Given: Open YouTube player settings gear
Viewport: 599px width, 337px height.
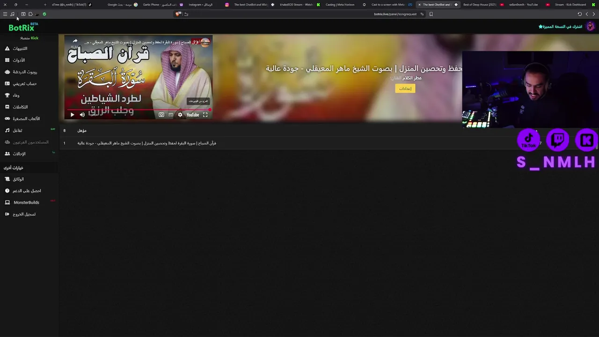Looking at the screenshot, I should pyautogui.click(x=180, y=115).
